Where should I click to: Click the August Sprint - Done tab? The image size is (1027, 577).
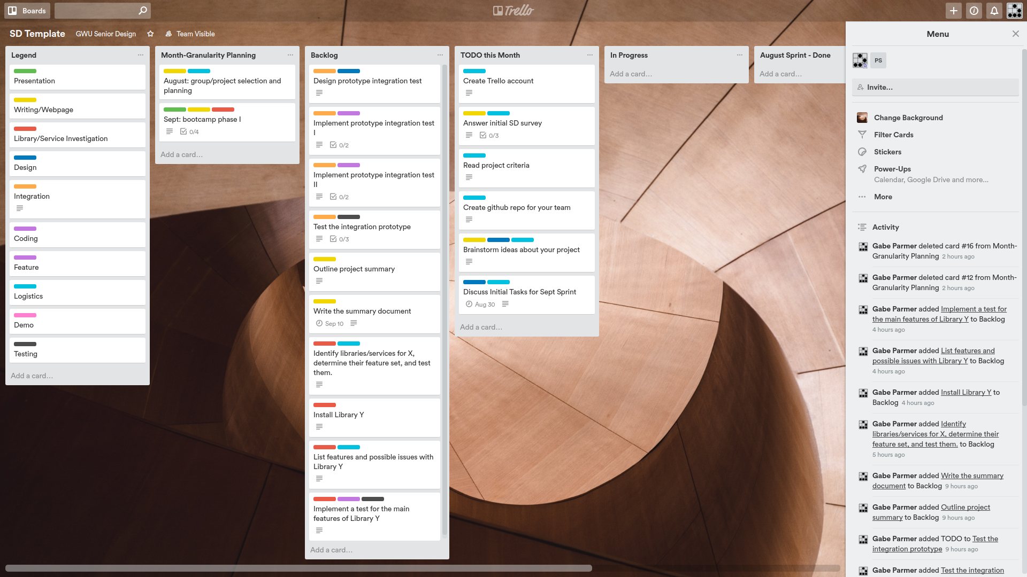tap(795, 54)
